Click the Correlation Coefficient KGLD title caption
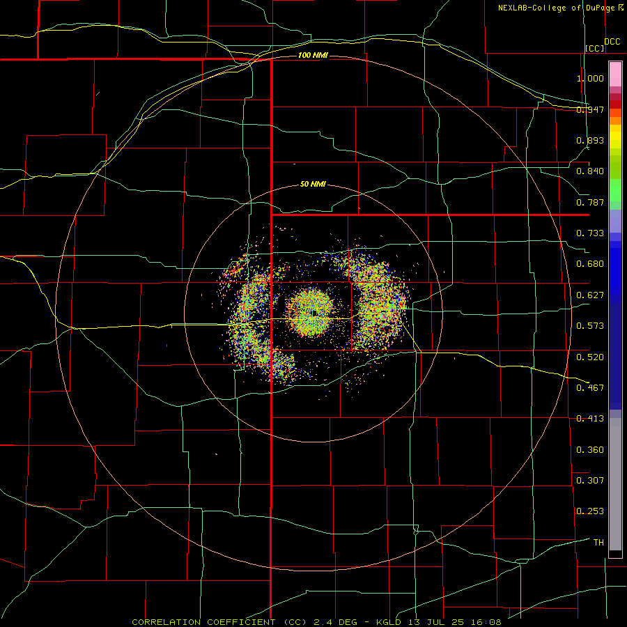Screen dimensions: 627x627 pos(317,622)
